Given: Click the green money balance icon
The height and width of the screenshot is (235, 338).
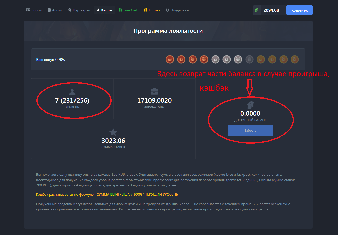Looking at the screenshot, I should click(x=257, y=10).
